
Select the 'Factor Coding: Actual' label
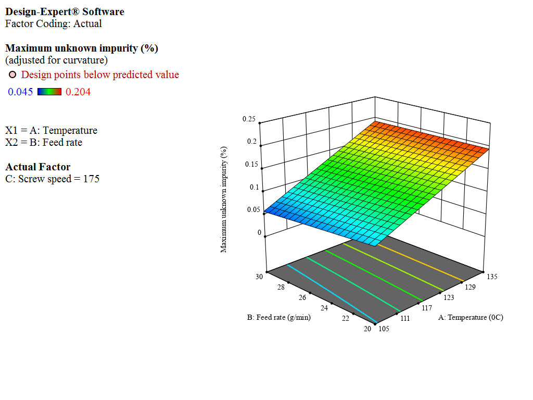[x=54, y=23]
